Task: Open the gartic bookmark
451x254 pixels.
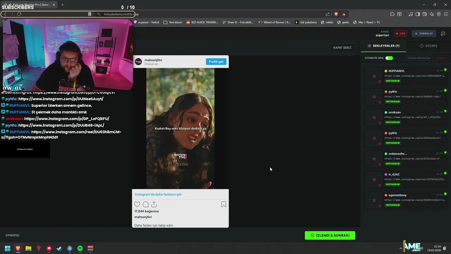Action: coord(343,22)
